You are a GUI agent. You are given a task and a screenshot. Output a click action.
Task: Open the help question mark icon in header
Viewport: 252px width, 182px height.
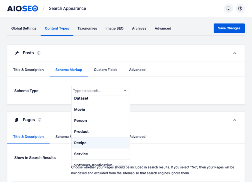[240, 8]
